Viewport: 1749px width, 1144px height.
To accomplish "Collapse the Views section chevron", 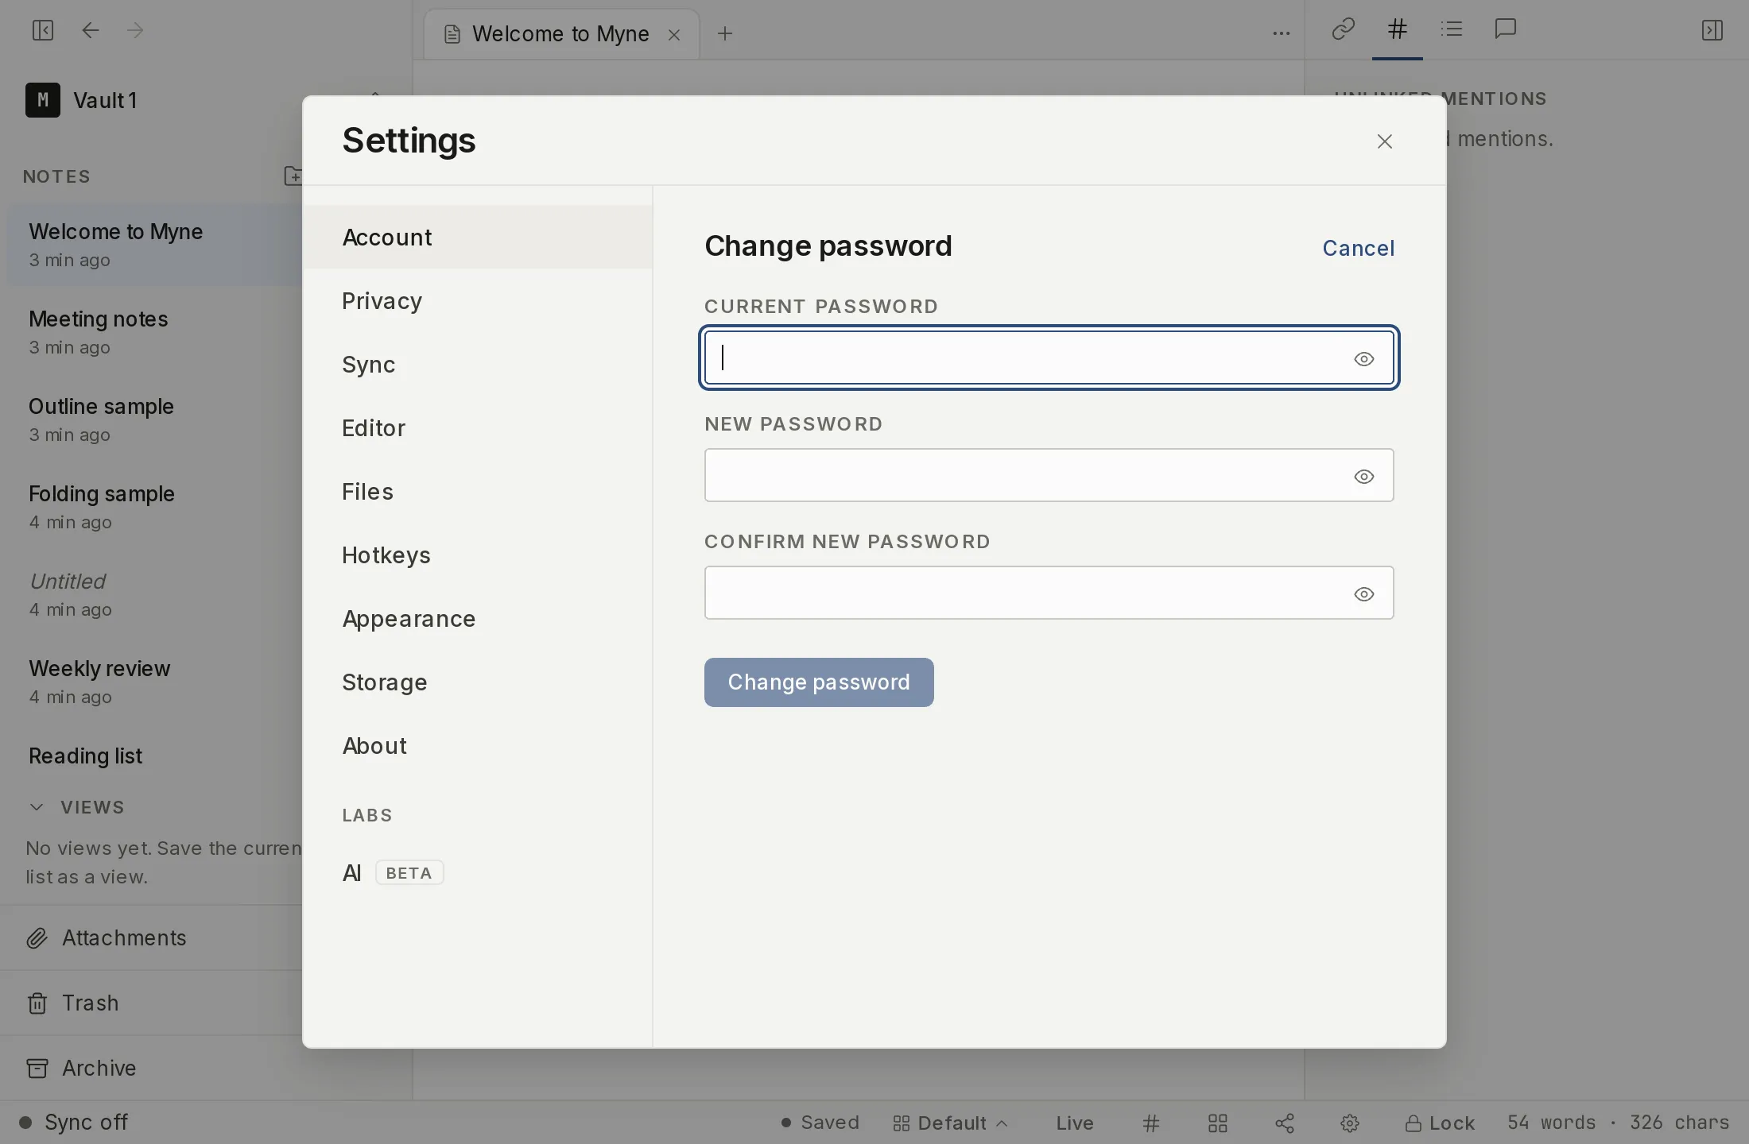I will point(37,807).
